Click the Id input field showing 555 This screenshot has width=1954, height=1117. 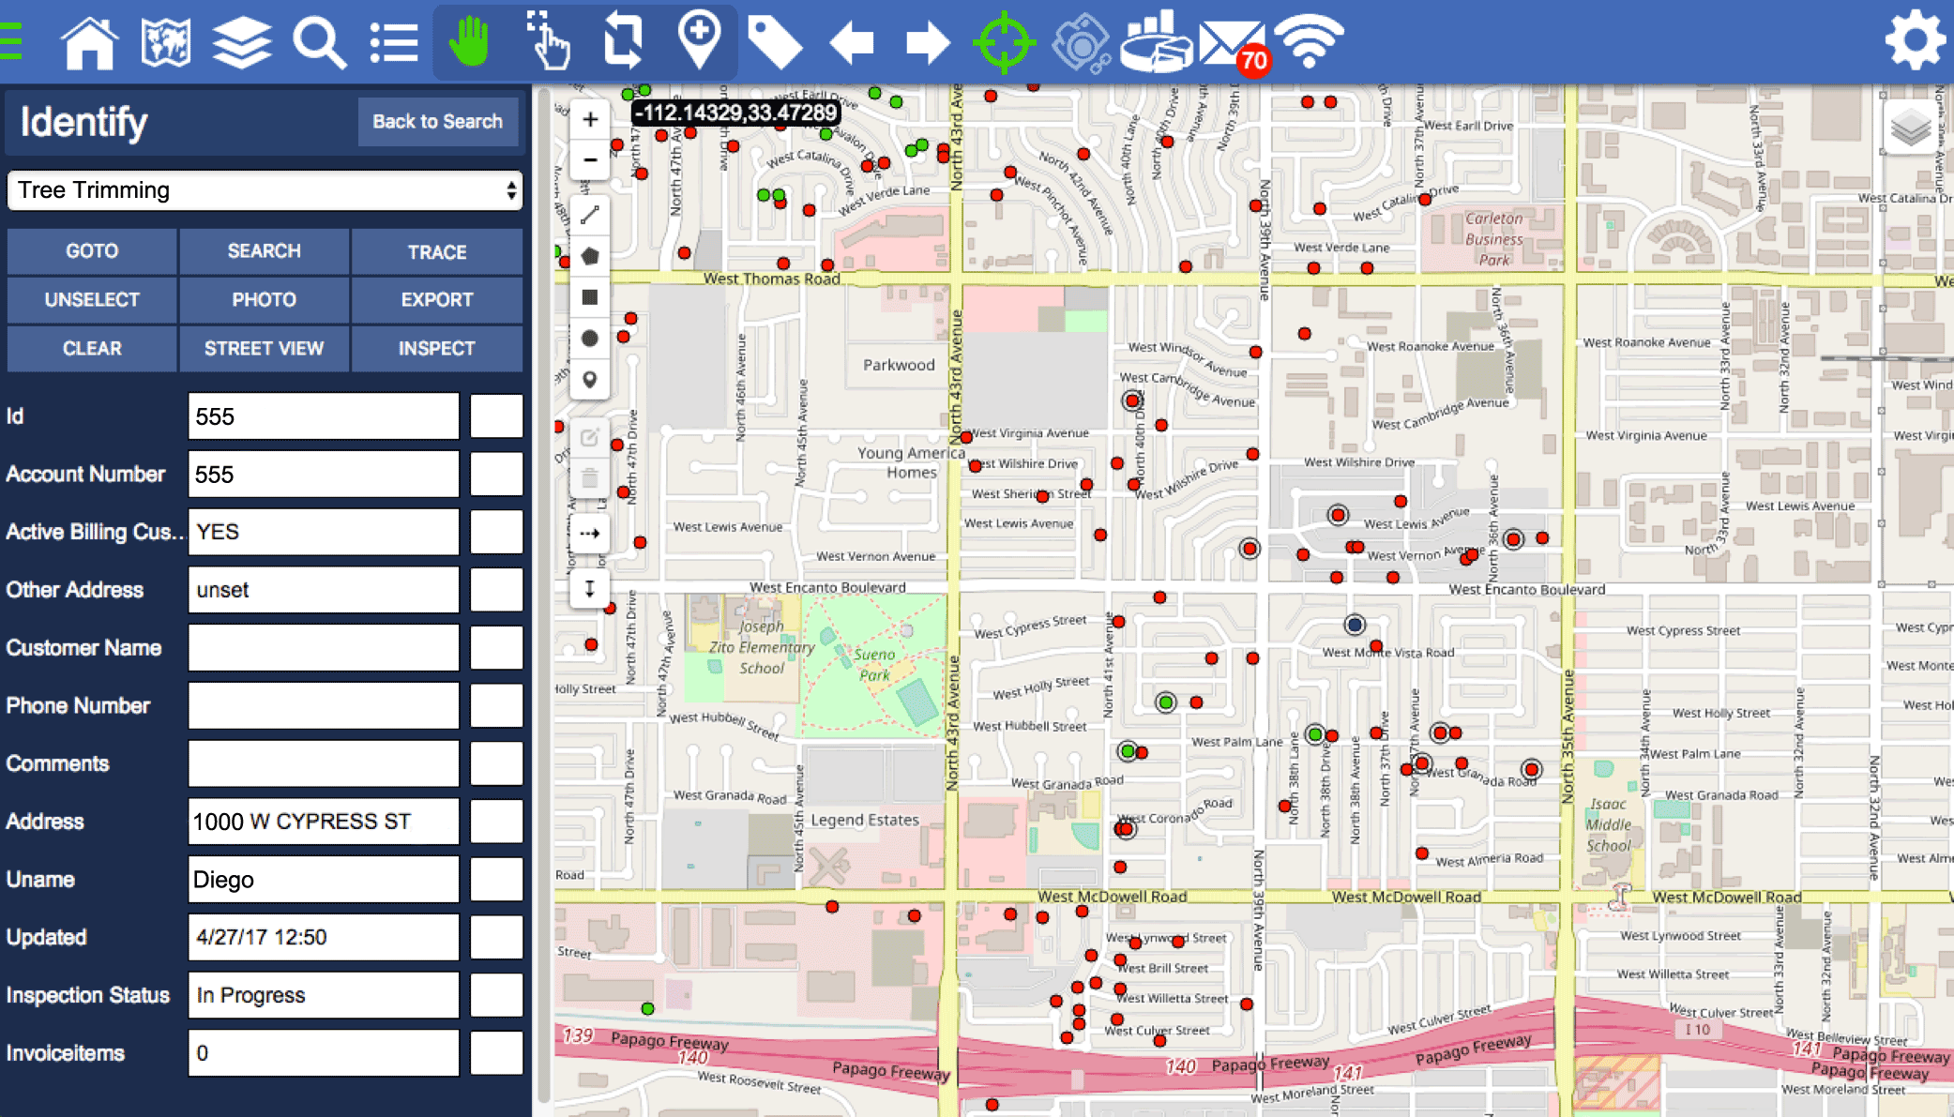[324, 416]
